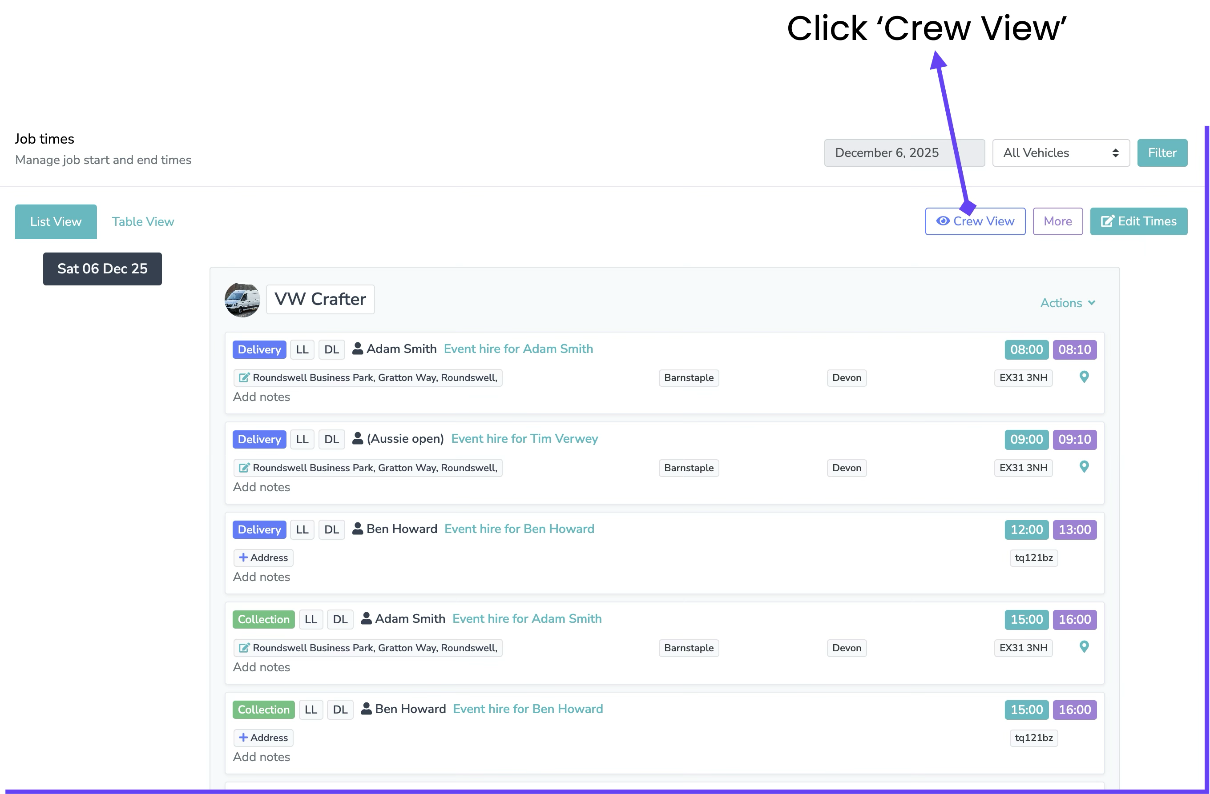The width and height of the screenshot is (1210, 794).
Task: Click DL tag on Adam Smith delivery
Action: 331,349
